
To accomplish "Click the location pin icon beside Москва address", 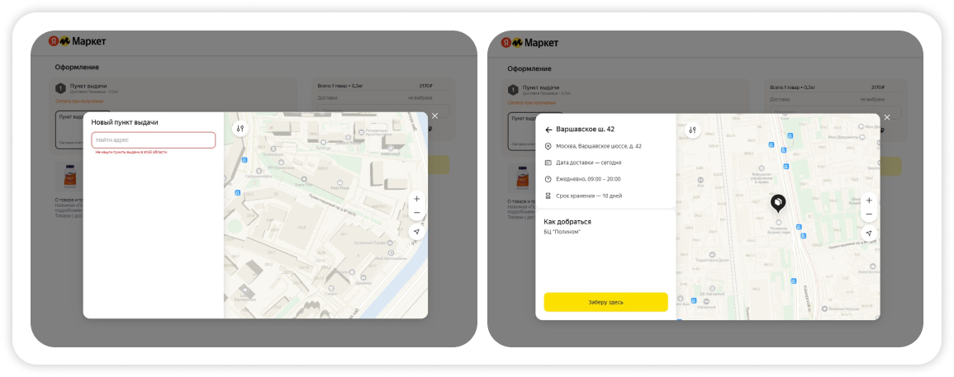I will [x=548, y=147].
